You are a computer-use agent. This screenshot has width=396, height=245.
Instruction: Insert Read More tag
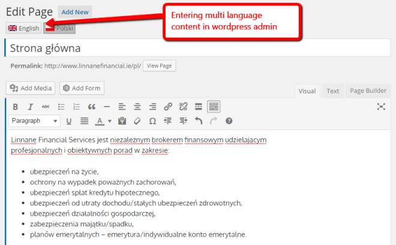(199, 107)
